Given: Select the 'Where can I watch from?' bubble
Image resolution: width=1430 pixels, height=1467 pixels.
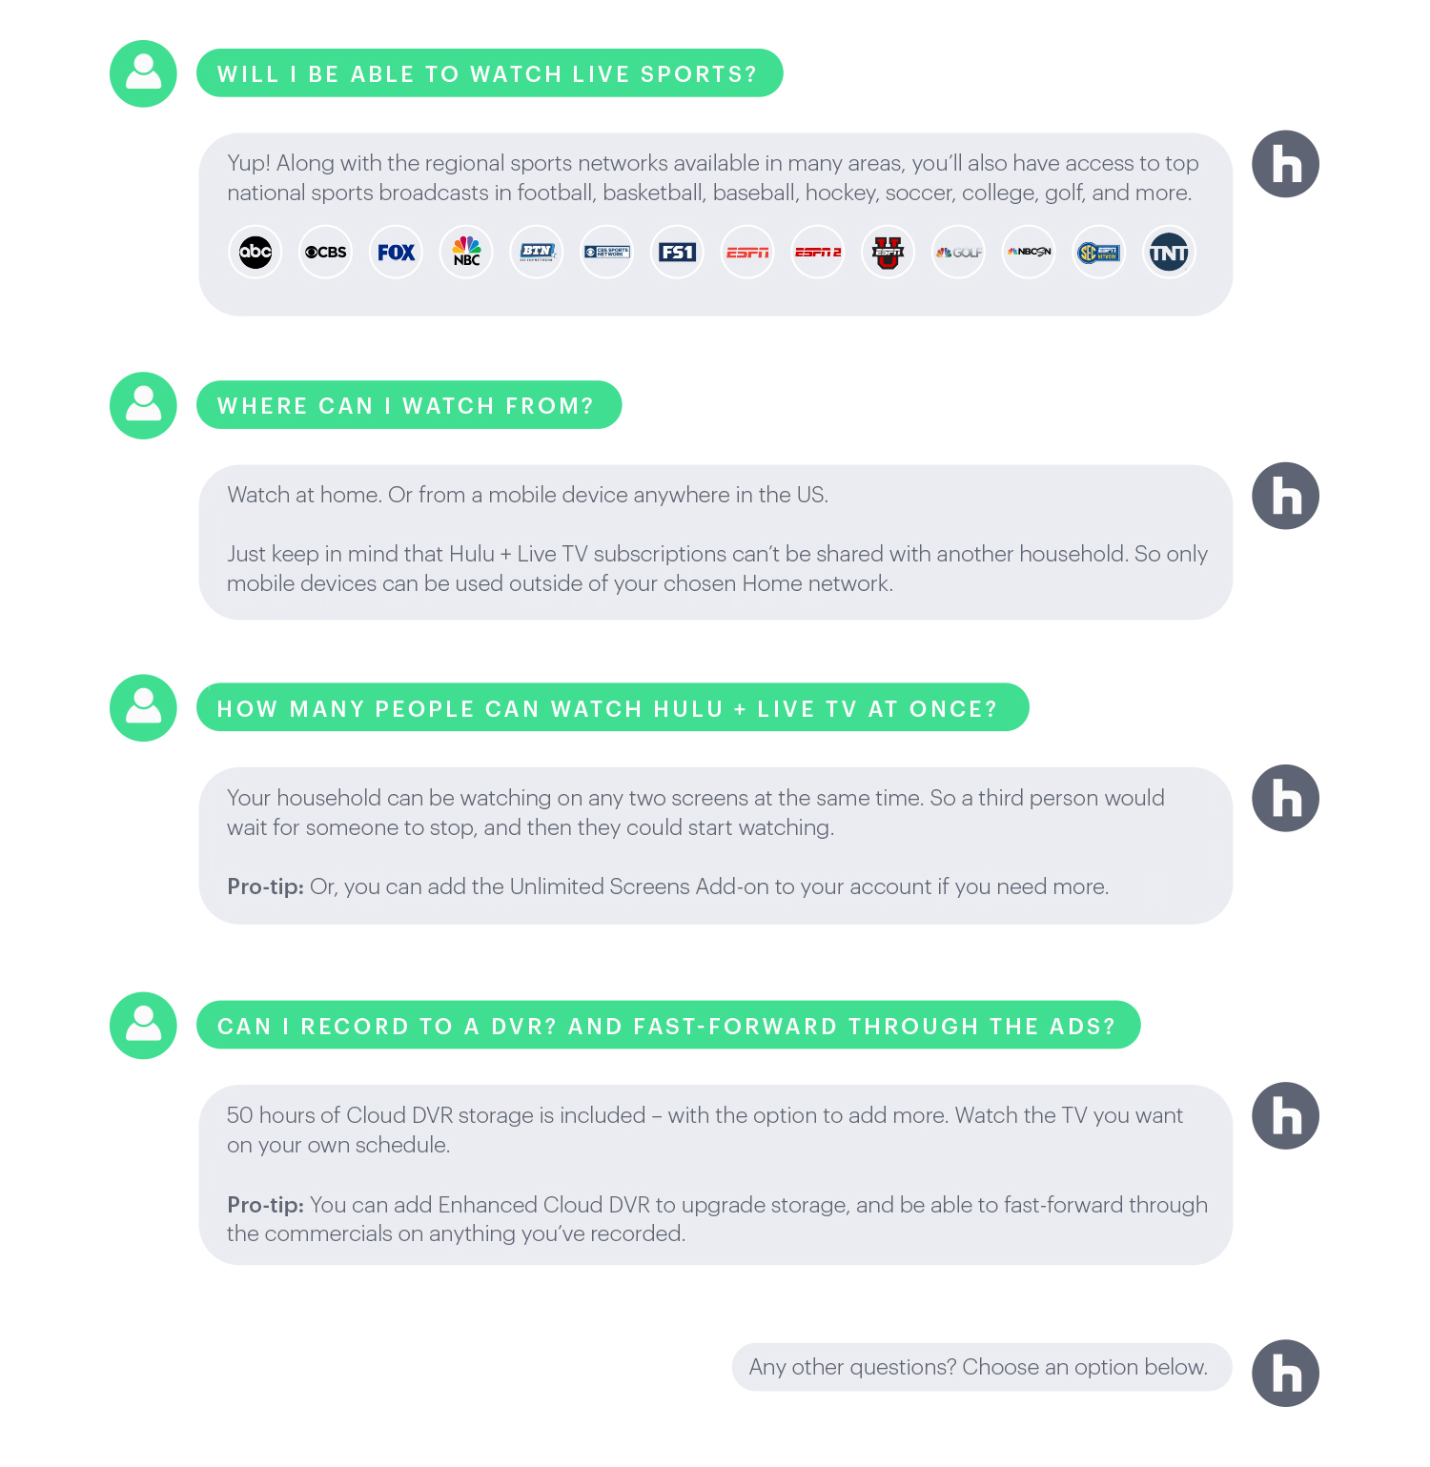Looking at the screenshot, I should [409, 405].
